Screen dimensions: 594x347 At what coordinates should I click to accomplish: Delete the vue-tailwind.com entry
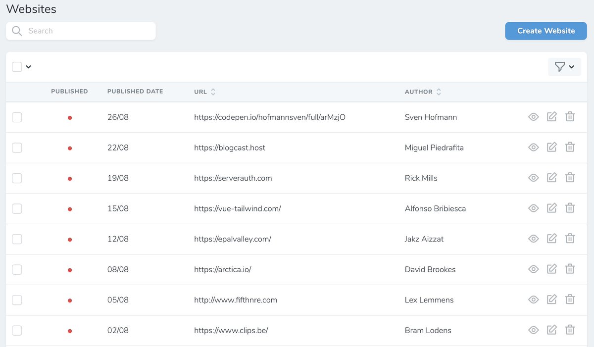coord(570,208)
